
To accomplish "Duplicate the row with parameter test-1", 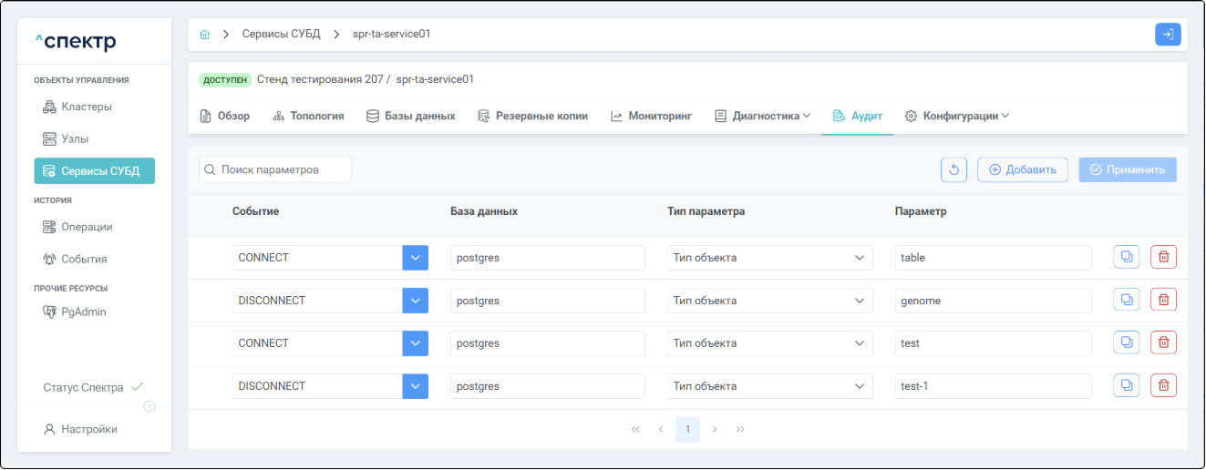I will pos(1126,385).
